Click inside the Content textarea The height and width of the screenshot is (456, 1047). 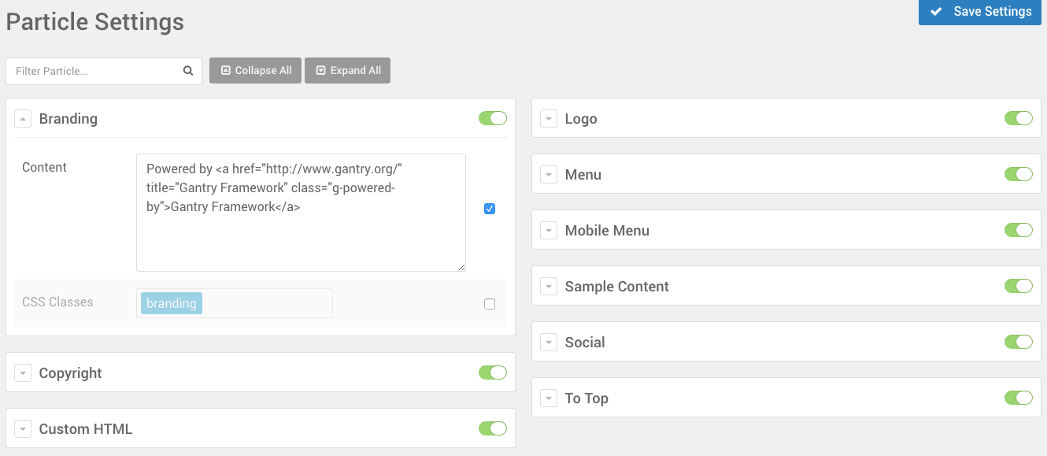click(301, 236)
